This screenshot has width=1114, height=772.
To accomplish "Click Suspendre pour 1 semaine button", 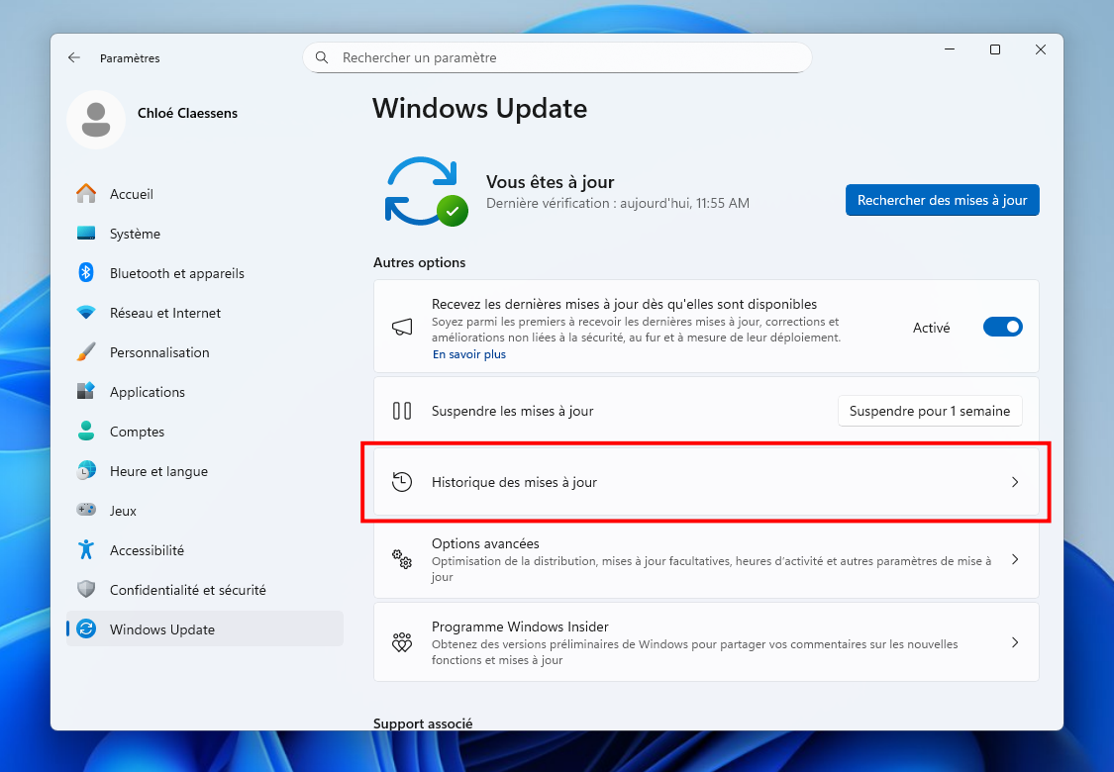I will [x=929, y=411].
